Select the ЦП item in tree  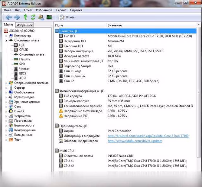(22, 45)
